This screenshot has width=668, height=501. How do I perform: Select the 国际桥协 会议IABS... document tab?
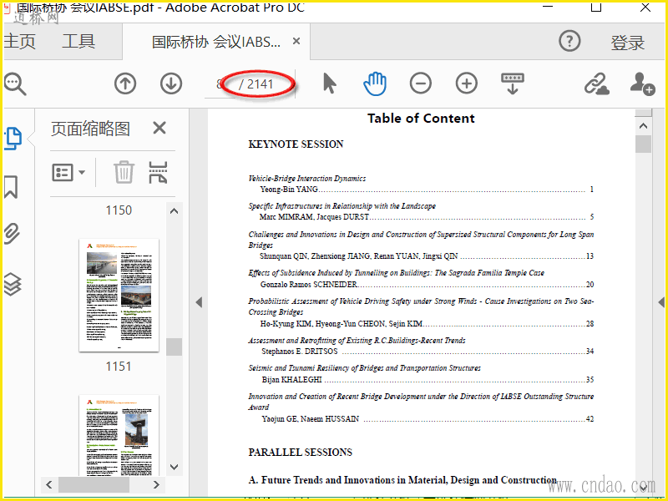click(x=216, y=42)
